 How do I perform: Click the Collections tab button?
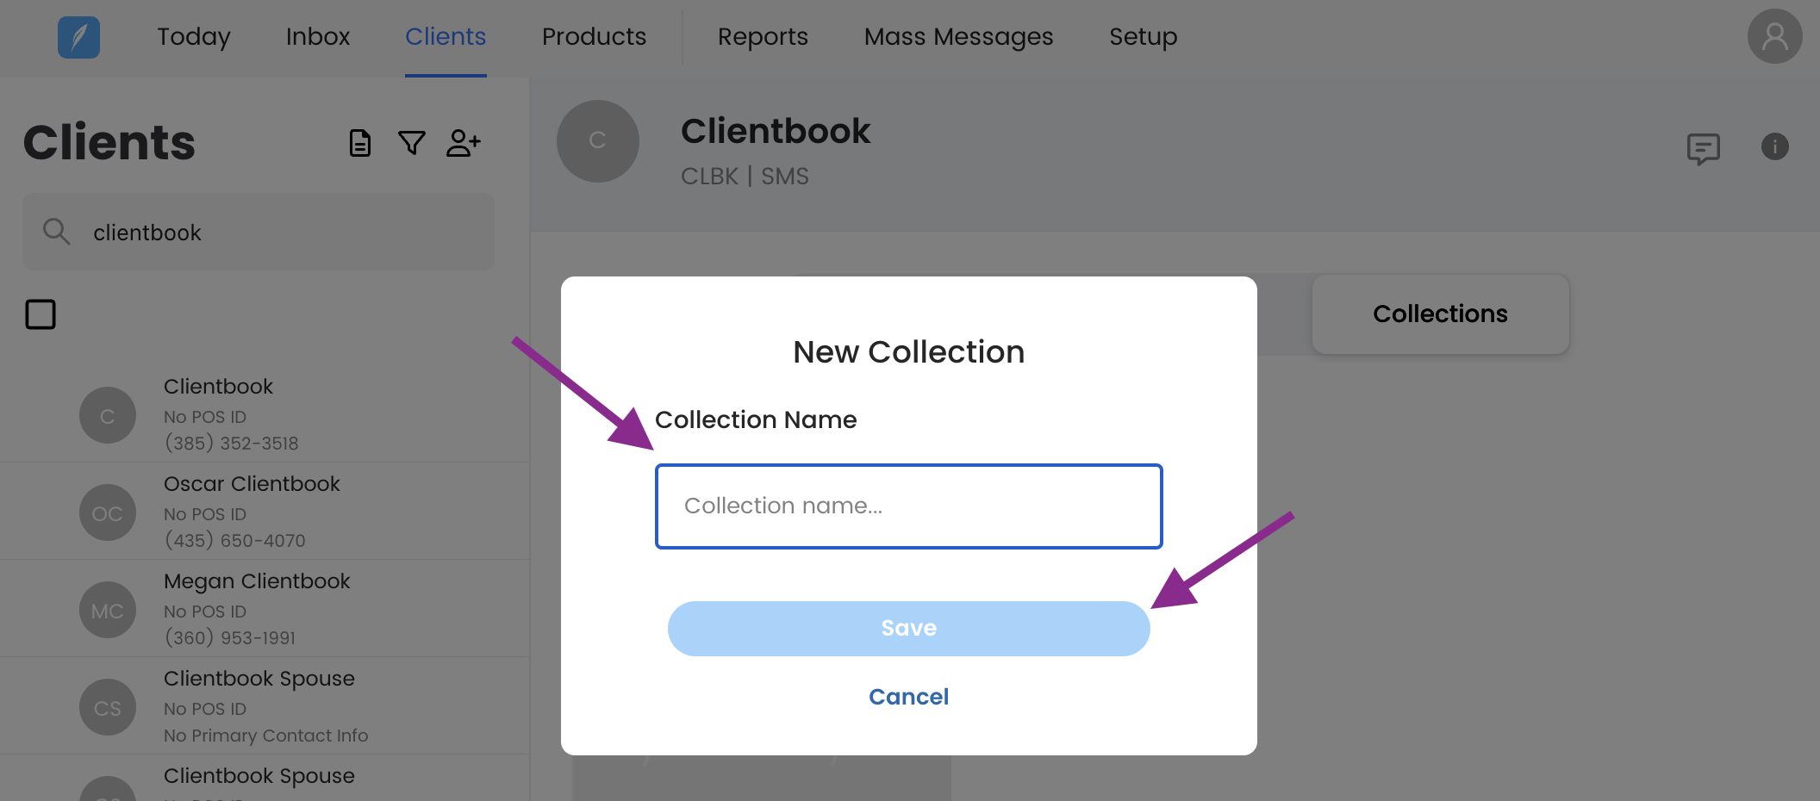1440,314
